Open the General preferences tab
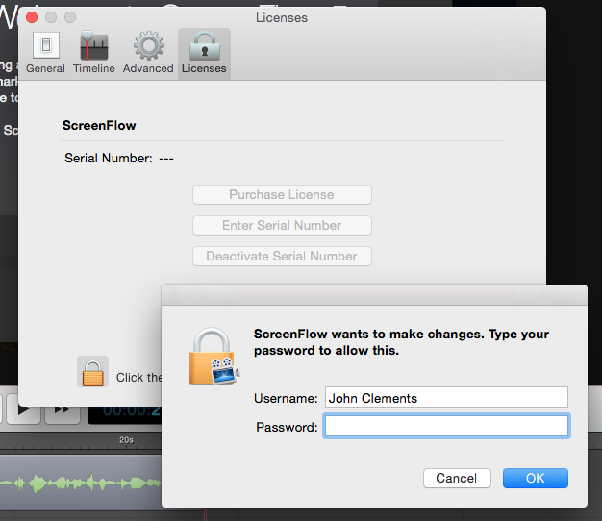This screenshot has height=521, width=602. (45, 53)
